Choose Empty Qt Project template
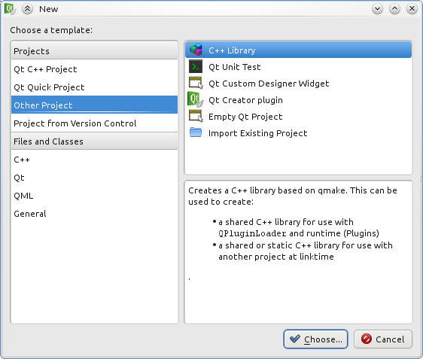Screen dimensions: 423x359 pyautogui.click(x=298, y=117)
